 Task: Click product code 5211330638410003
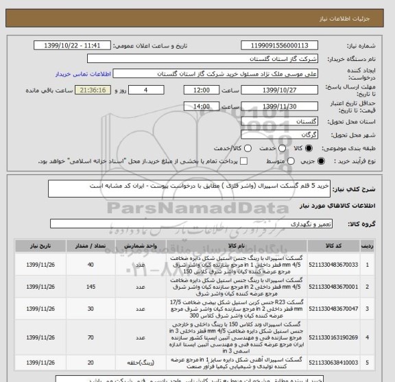333,363
